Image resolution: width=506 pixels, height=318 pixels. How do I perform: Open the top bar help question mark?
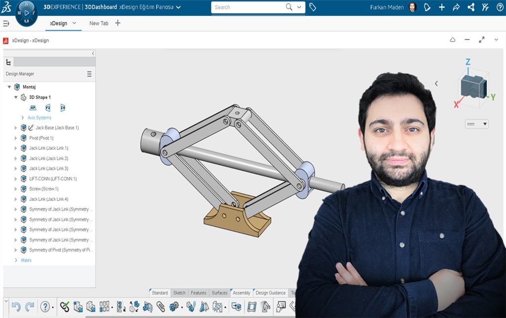(500, 7)
